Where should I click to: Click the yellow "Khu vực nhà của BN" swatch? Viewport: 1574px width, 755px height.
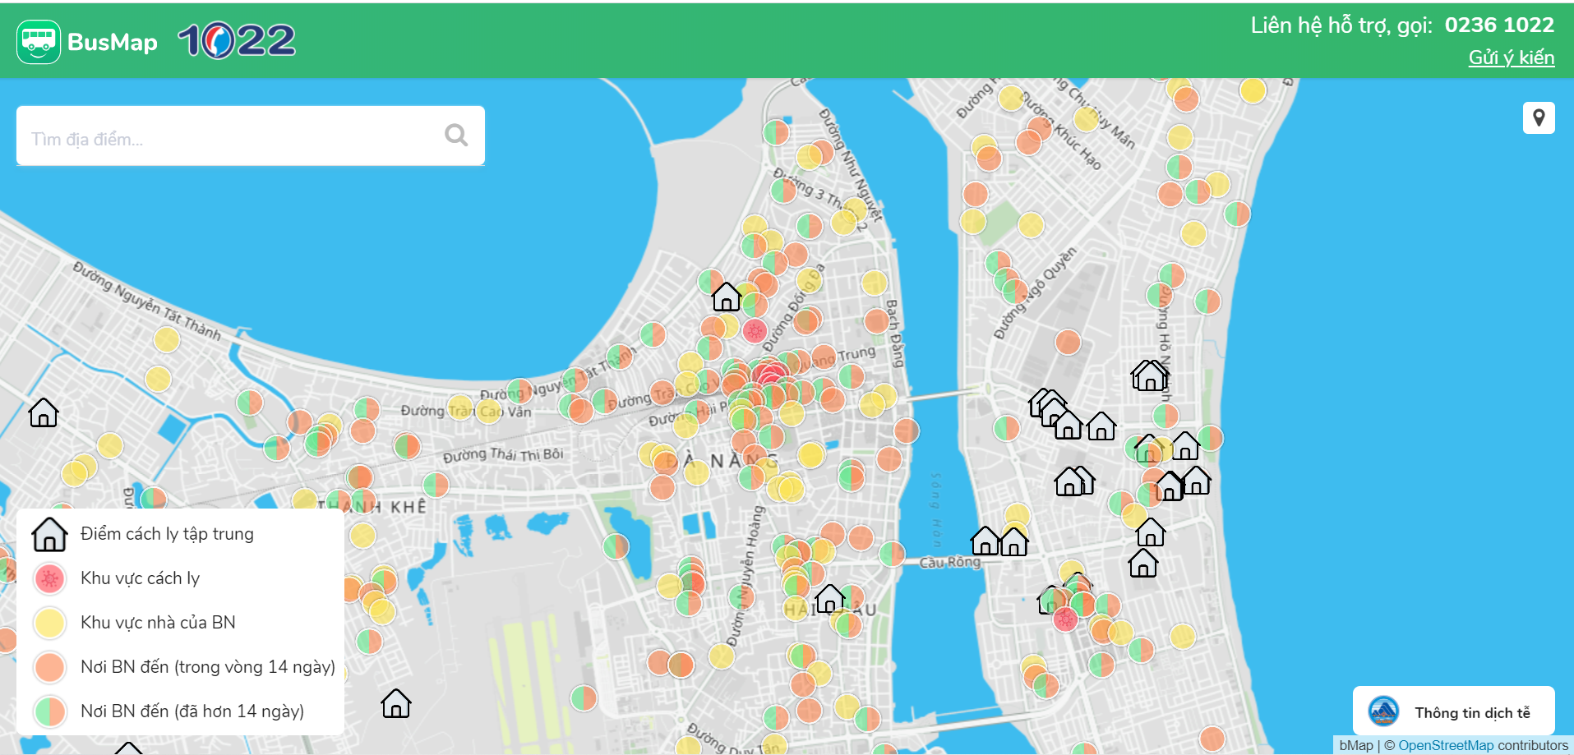pyautogui.click(x=49, y=623)
